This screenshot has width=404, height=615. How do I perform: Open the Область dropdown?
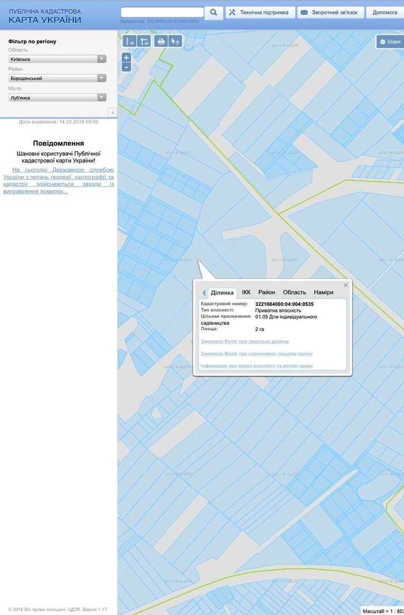57,59
